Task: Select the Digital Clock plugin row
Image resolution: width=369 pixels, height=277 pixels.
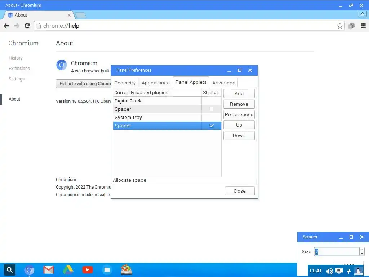Action: [x=167, y=101]
